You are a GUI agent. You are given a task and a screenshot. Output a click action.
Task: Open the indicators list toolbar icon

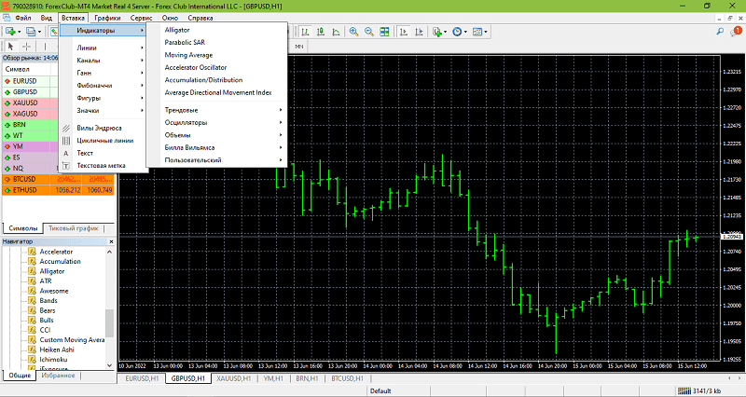click(437, 32)
